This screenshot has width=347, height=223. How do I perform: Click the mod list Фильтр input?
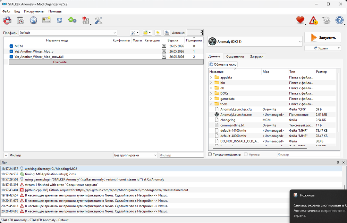(181, 155)
